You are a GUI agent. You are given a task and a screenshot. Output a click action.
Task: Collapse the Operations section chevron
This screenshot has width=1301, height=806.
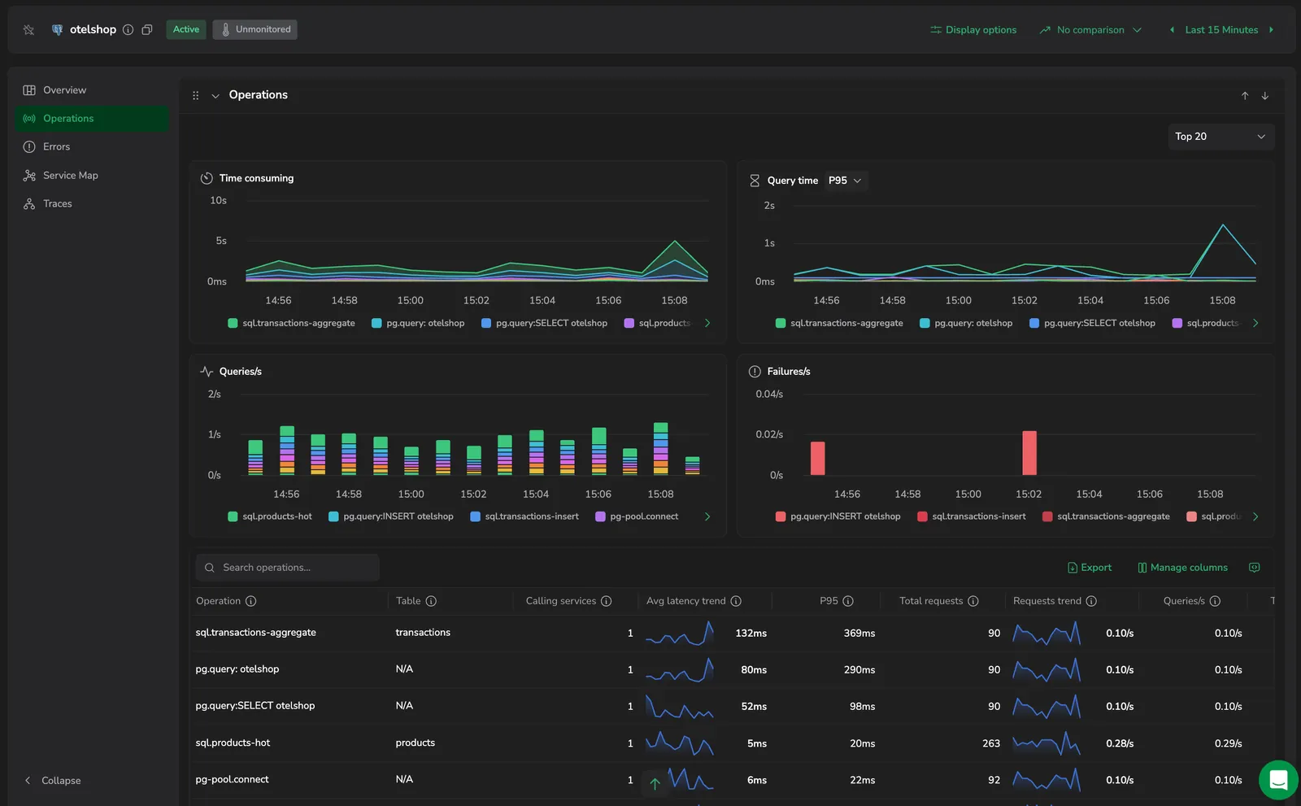click(215, 96)
